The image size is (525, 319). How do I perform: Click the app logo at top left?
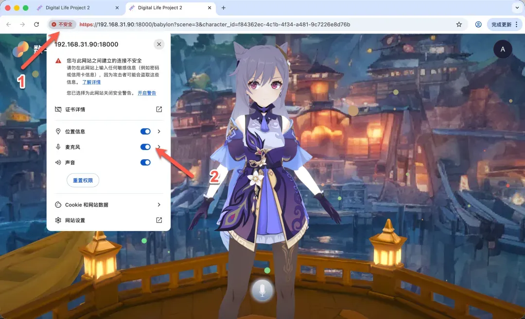click(20, 50)
